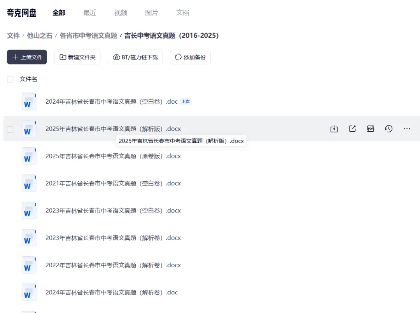Open the share icon on the 2025 解析版 row
Image resolution: width=420 pixels, height=313 pixels.
point(352,129)
